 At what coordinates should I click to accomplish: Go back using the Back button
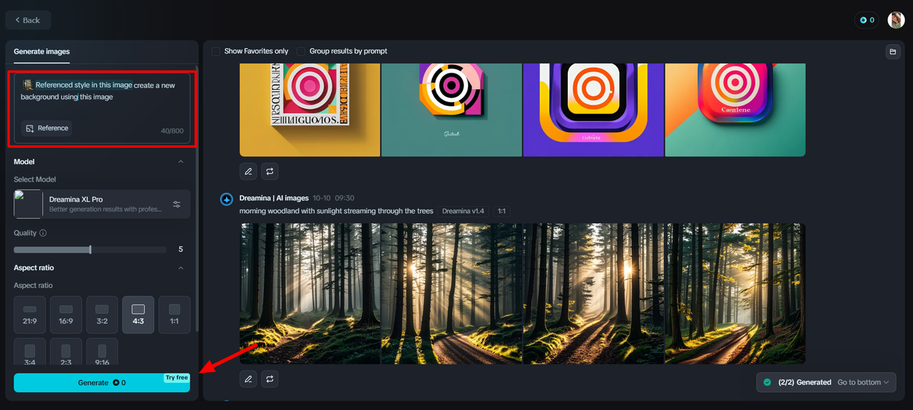click(28, 20)
